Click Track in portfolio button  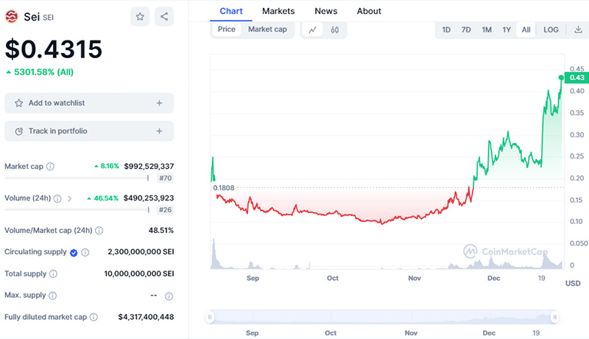click(x=89, y=131)
